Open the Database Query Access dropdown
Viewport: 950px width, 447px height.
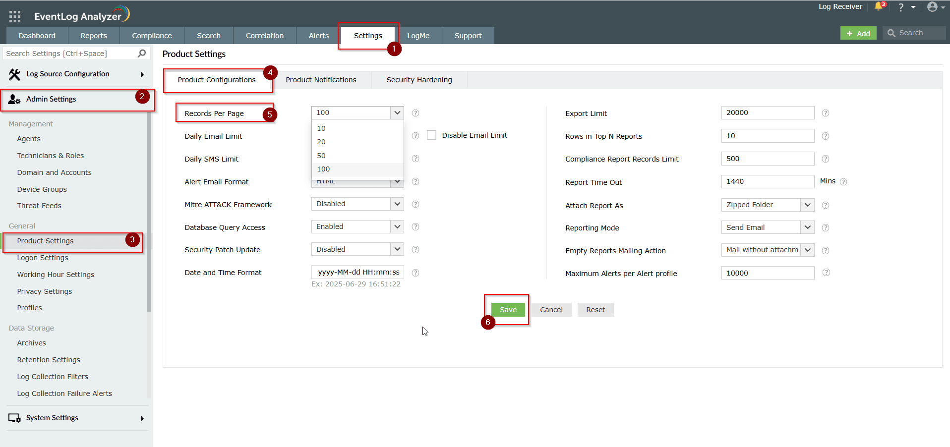coord(357,226)
